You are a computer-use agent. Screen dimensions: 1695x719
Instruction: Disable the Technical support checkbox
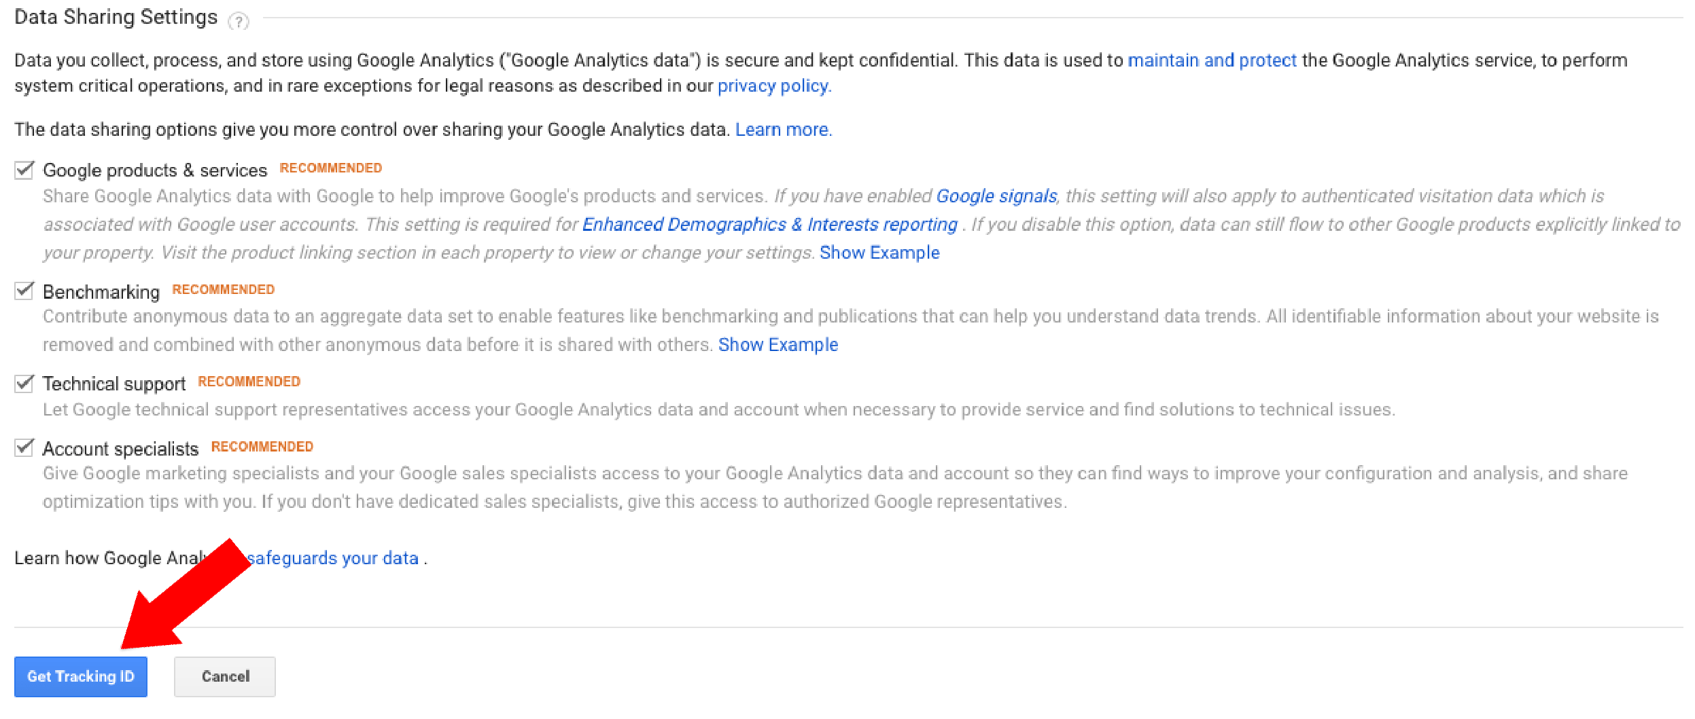24,384
